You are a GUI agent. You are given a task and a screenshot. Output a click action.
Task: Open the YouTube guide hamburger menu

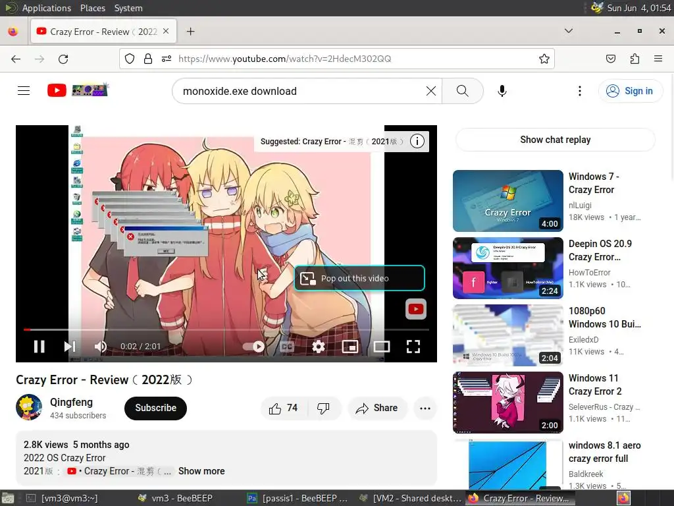[x=24, y=91]
